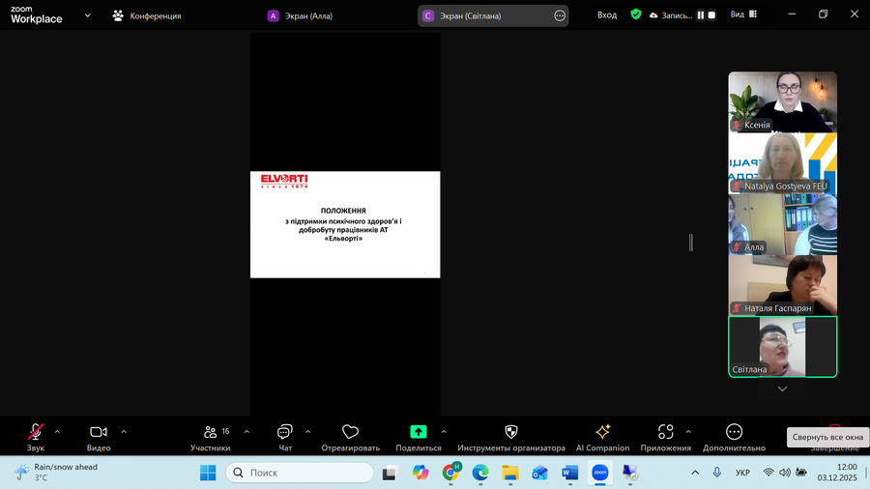Show more participant videos with down chevron

click(782, 388)
